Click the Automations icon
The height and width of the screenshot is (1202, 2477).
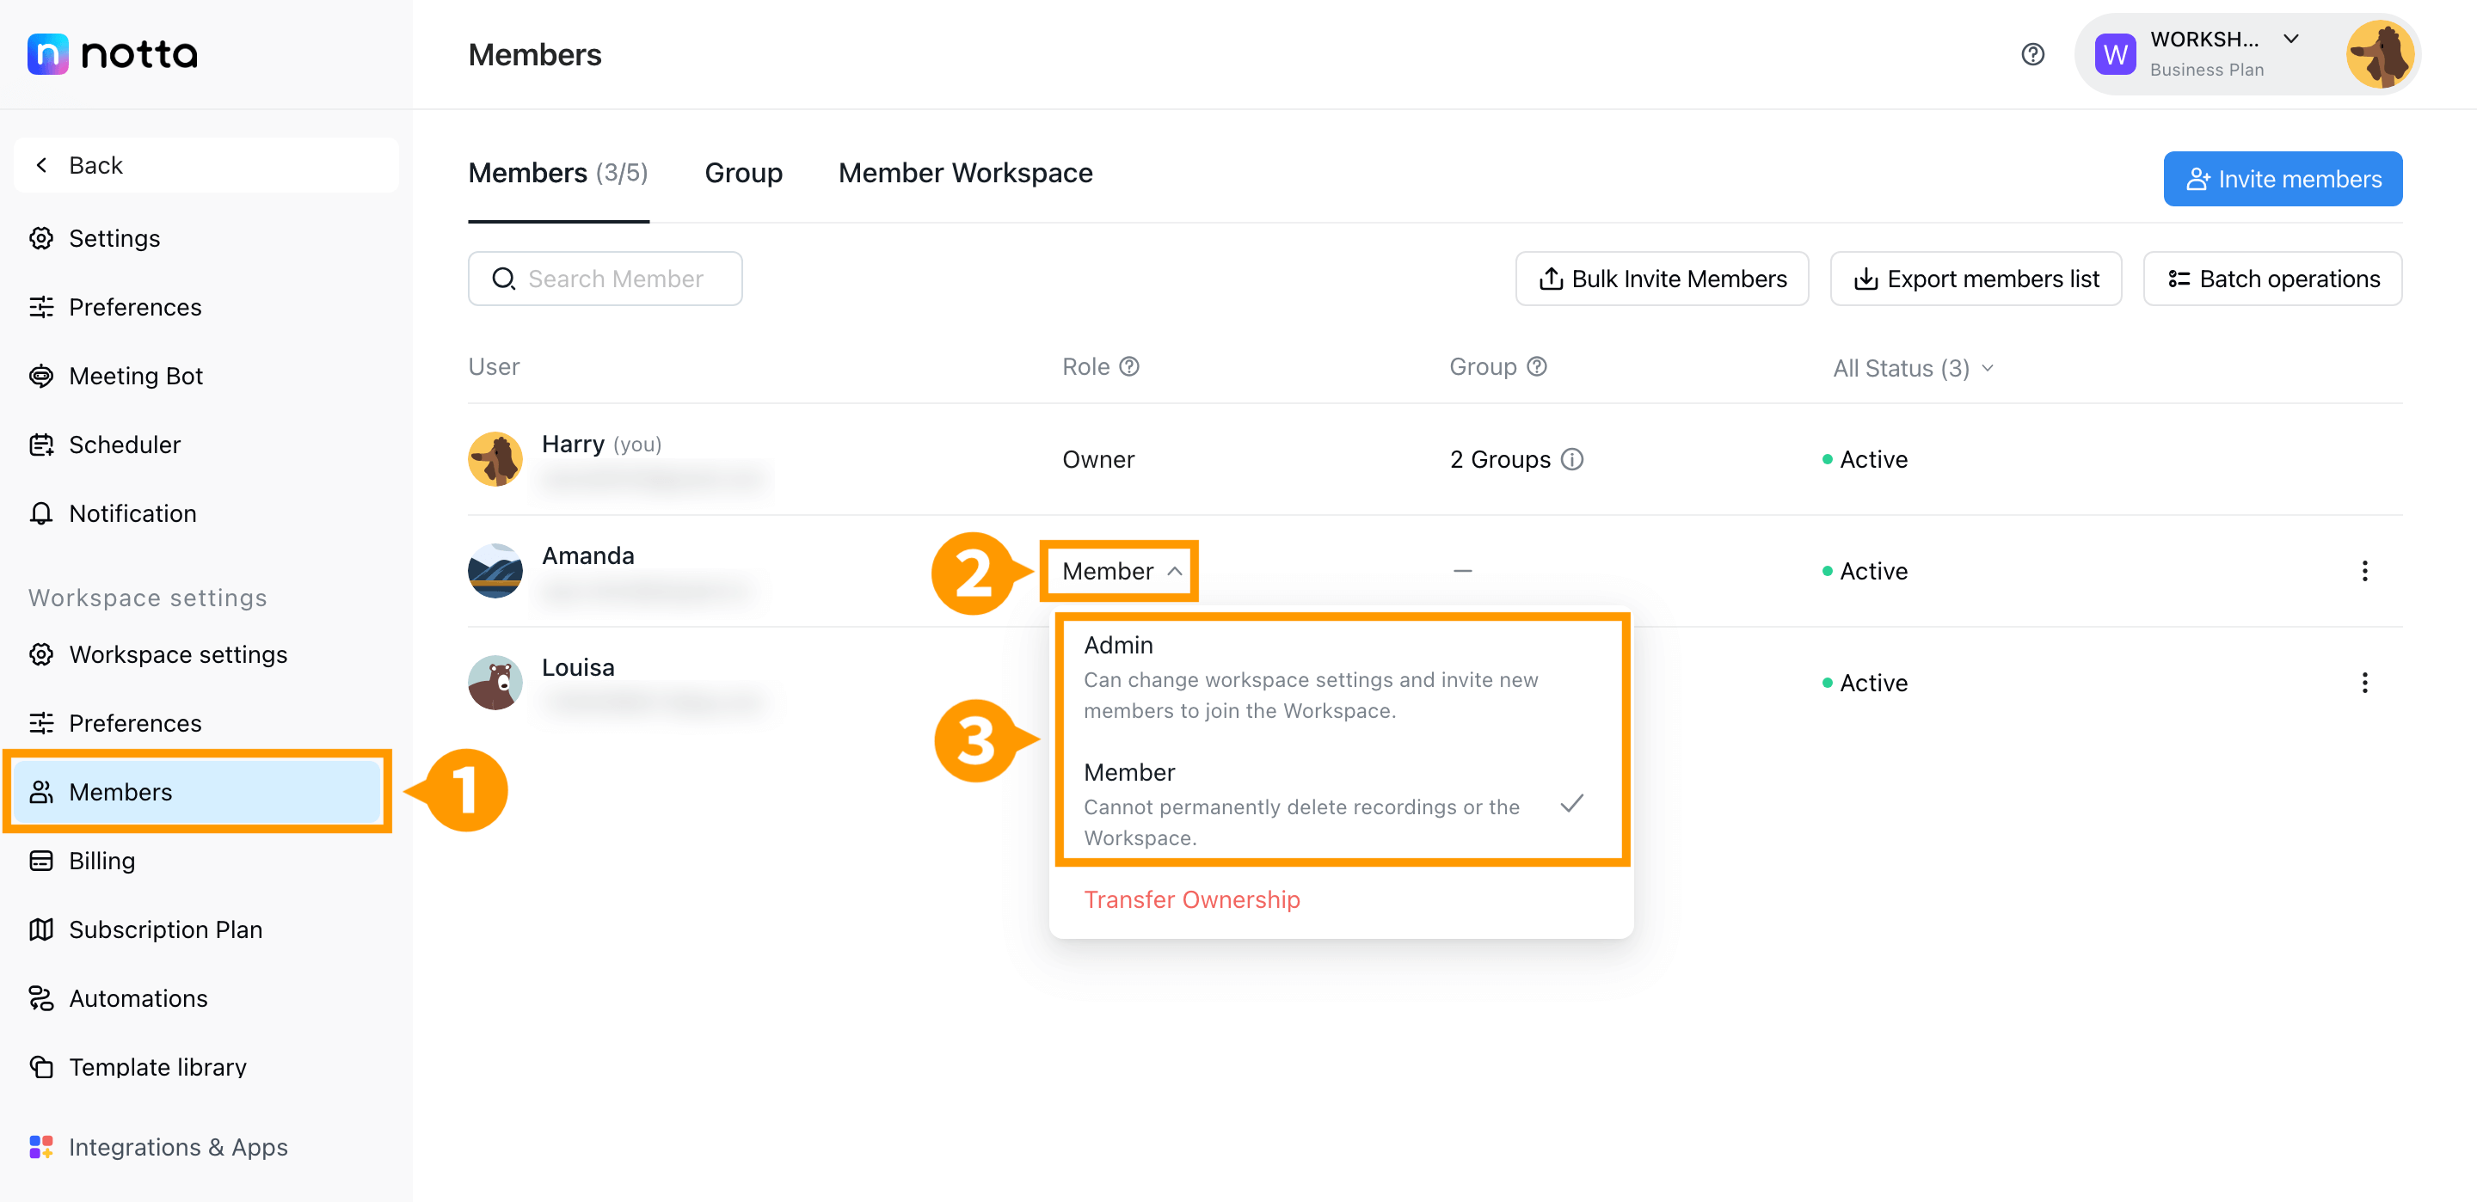point(41,998)
